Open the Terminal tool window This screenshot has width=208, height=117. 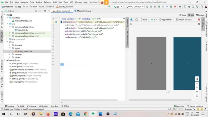pyautogui.click(x=9, y=106)
